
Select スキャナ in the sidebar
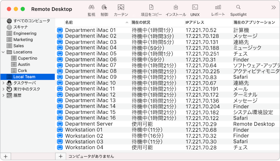(21, 27)
